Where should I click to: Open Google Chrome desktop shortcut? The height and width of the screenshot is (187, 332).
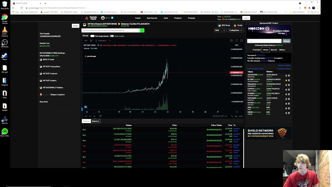[x=5, y=19]
